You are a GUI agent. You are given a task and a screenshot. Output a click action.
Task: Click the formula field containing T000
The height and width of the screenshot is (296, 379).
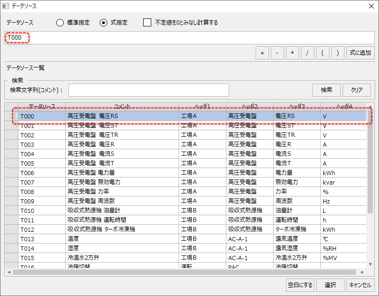[x=189, y=38]
